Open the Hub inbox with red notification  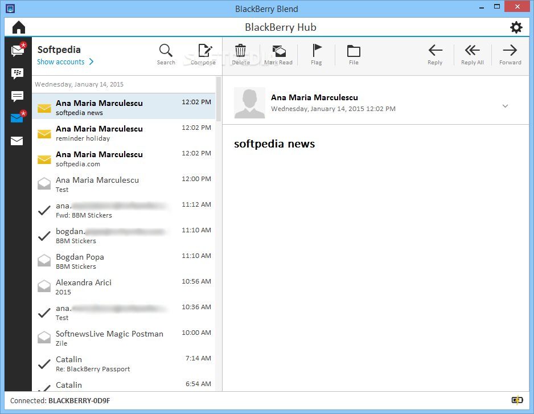18,50
